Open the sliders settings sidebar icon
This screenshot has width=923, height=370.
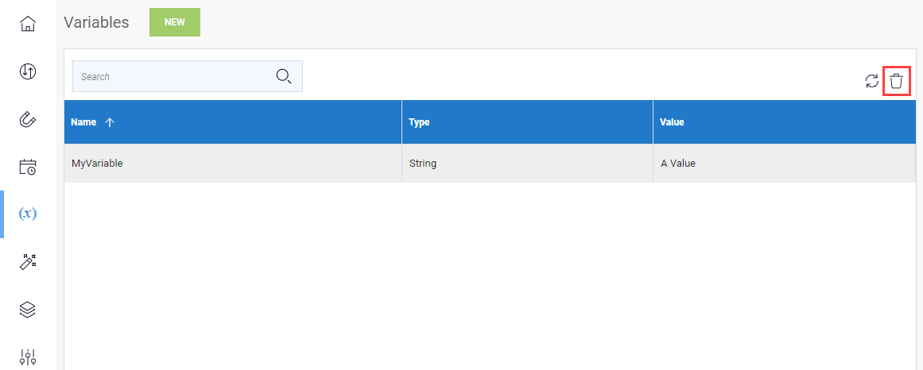[x=28, y=357]
